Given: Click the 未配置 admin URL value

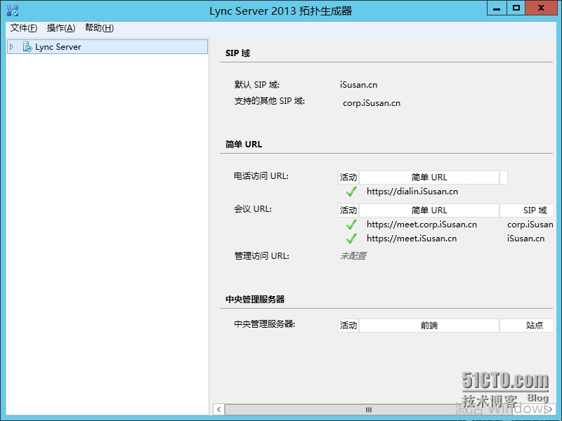Looking at the screenshot, I should [x=353, y=256].
